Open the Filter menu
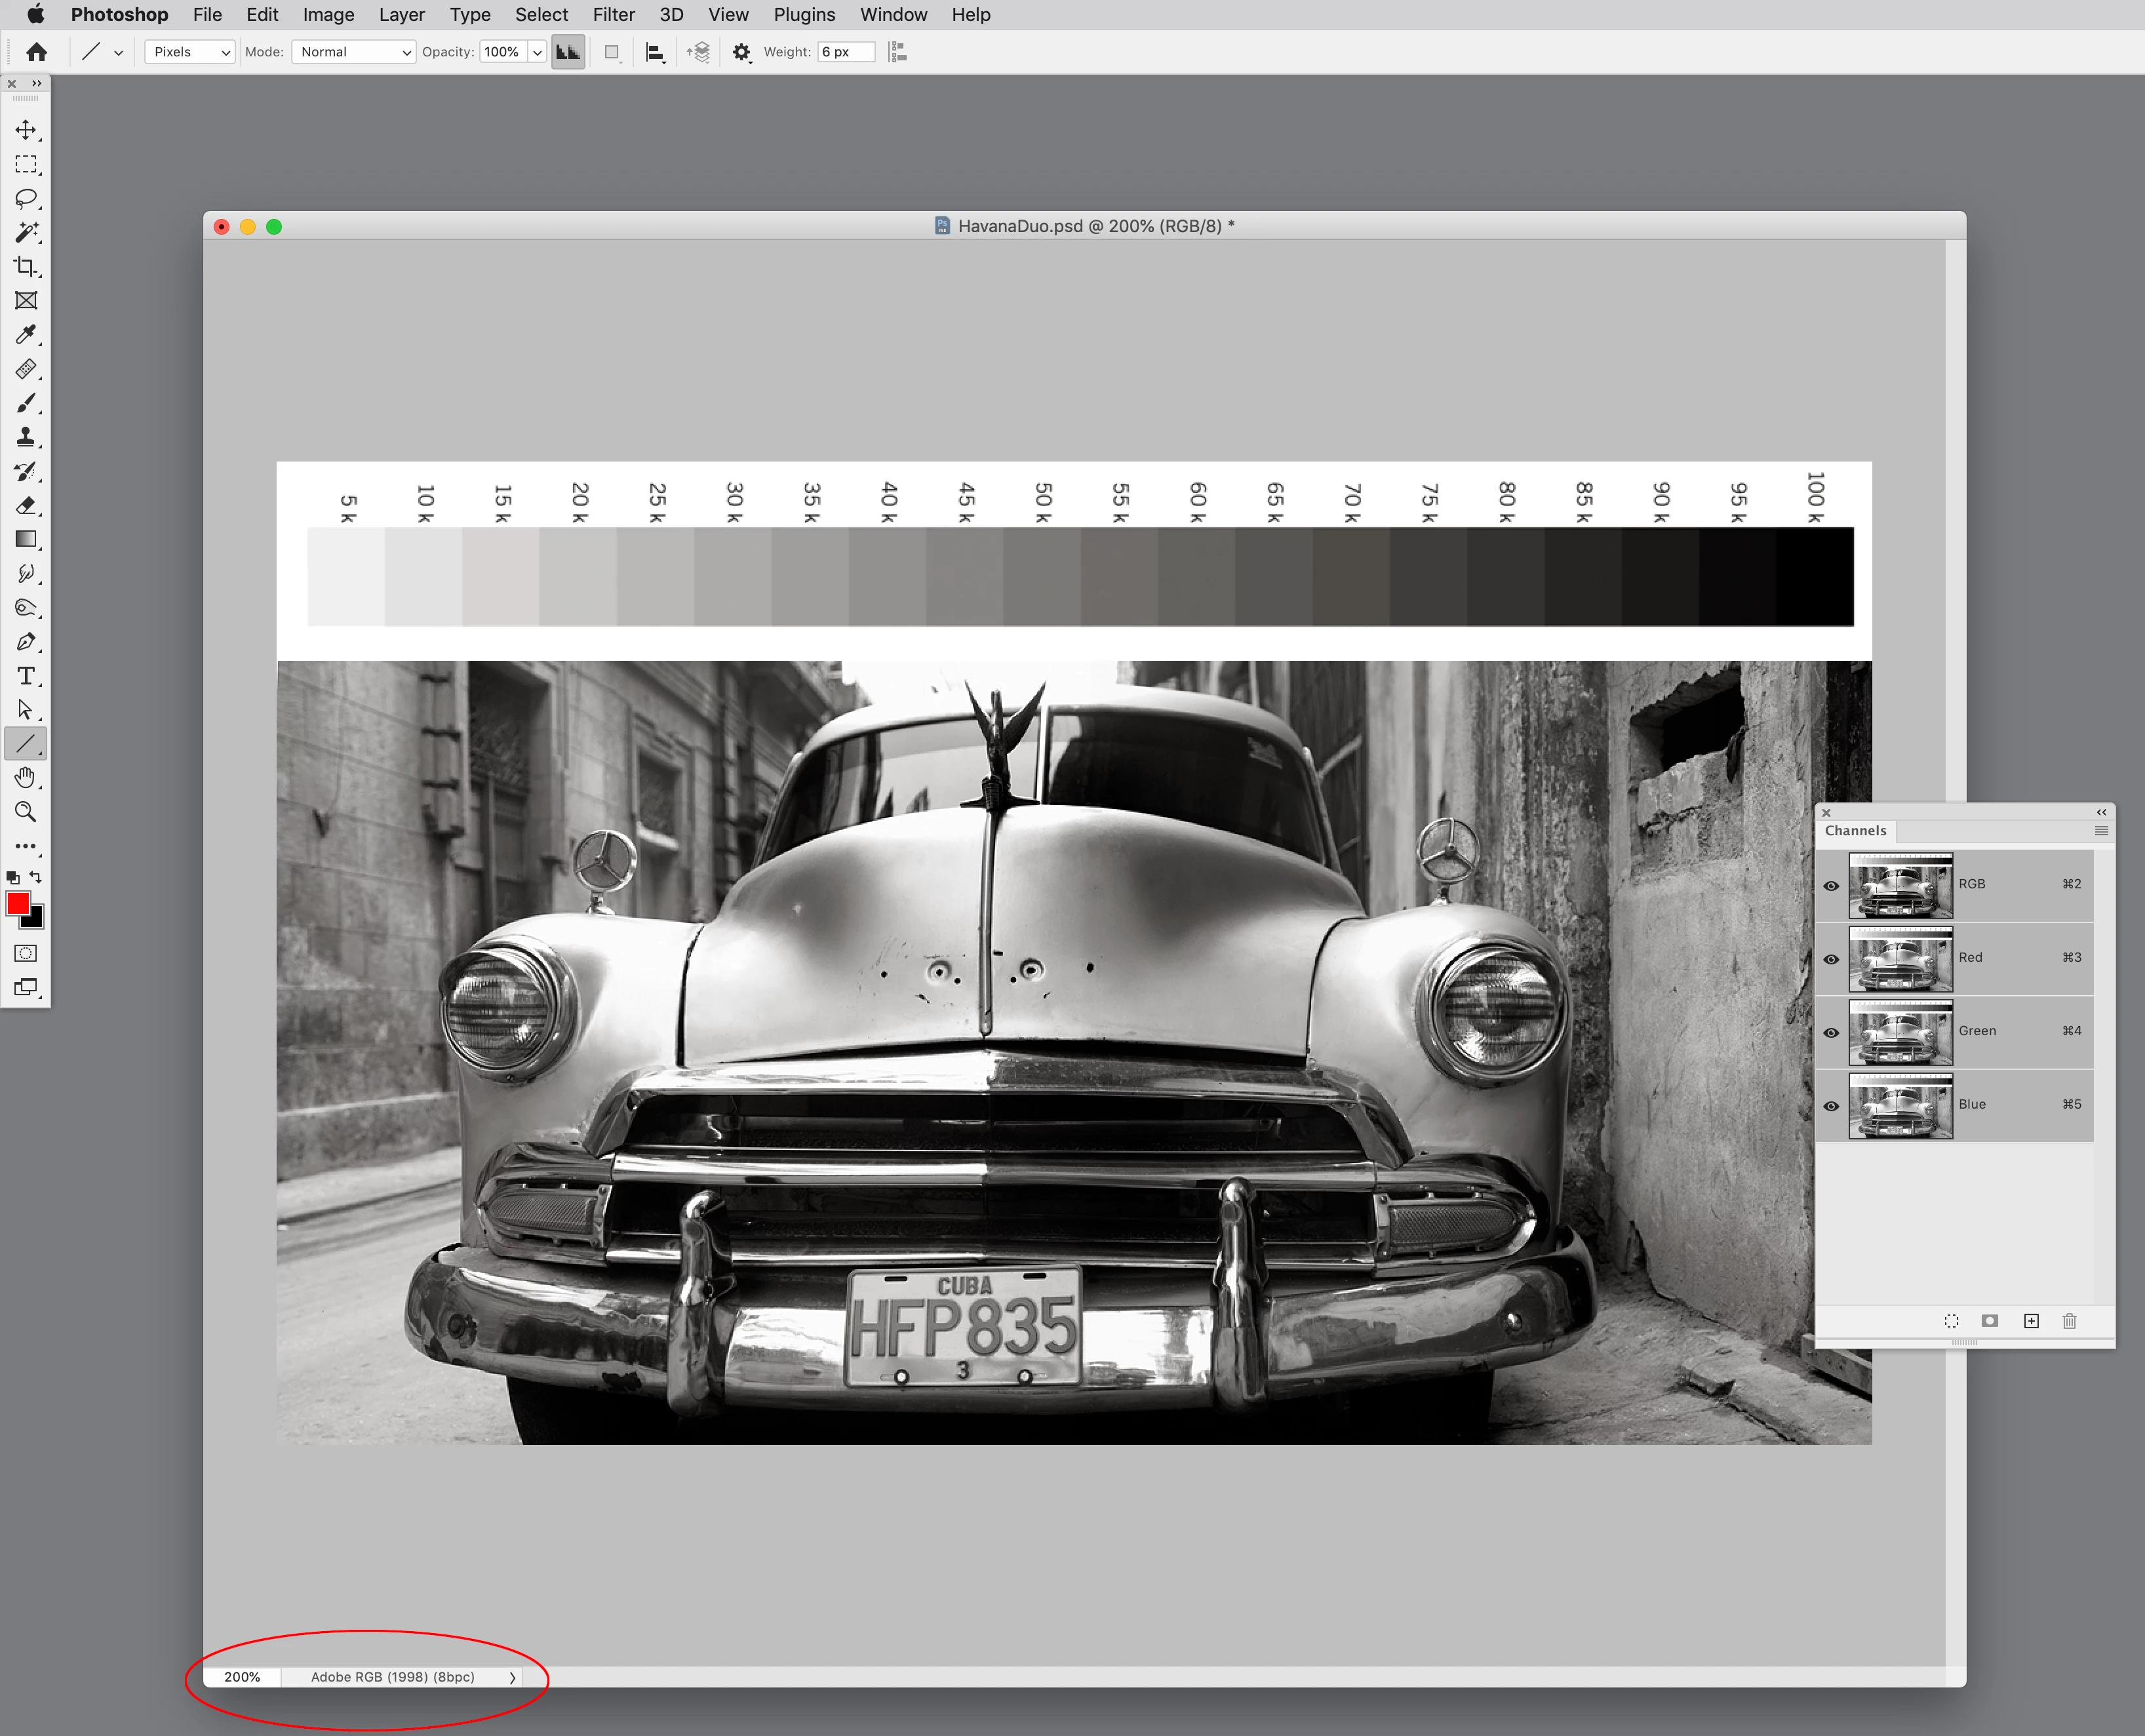The image size is (2145, 1736). click(613, 15)
